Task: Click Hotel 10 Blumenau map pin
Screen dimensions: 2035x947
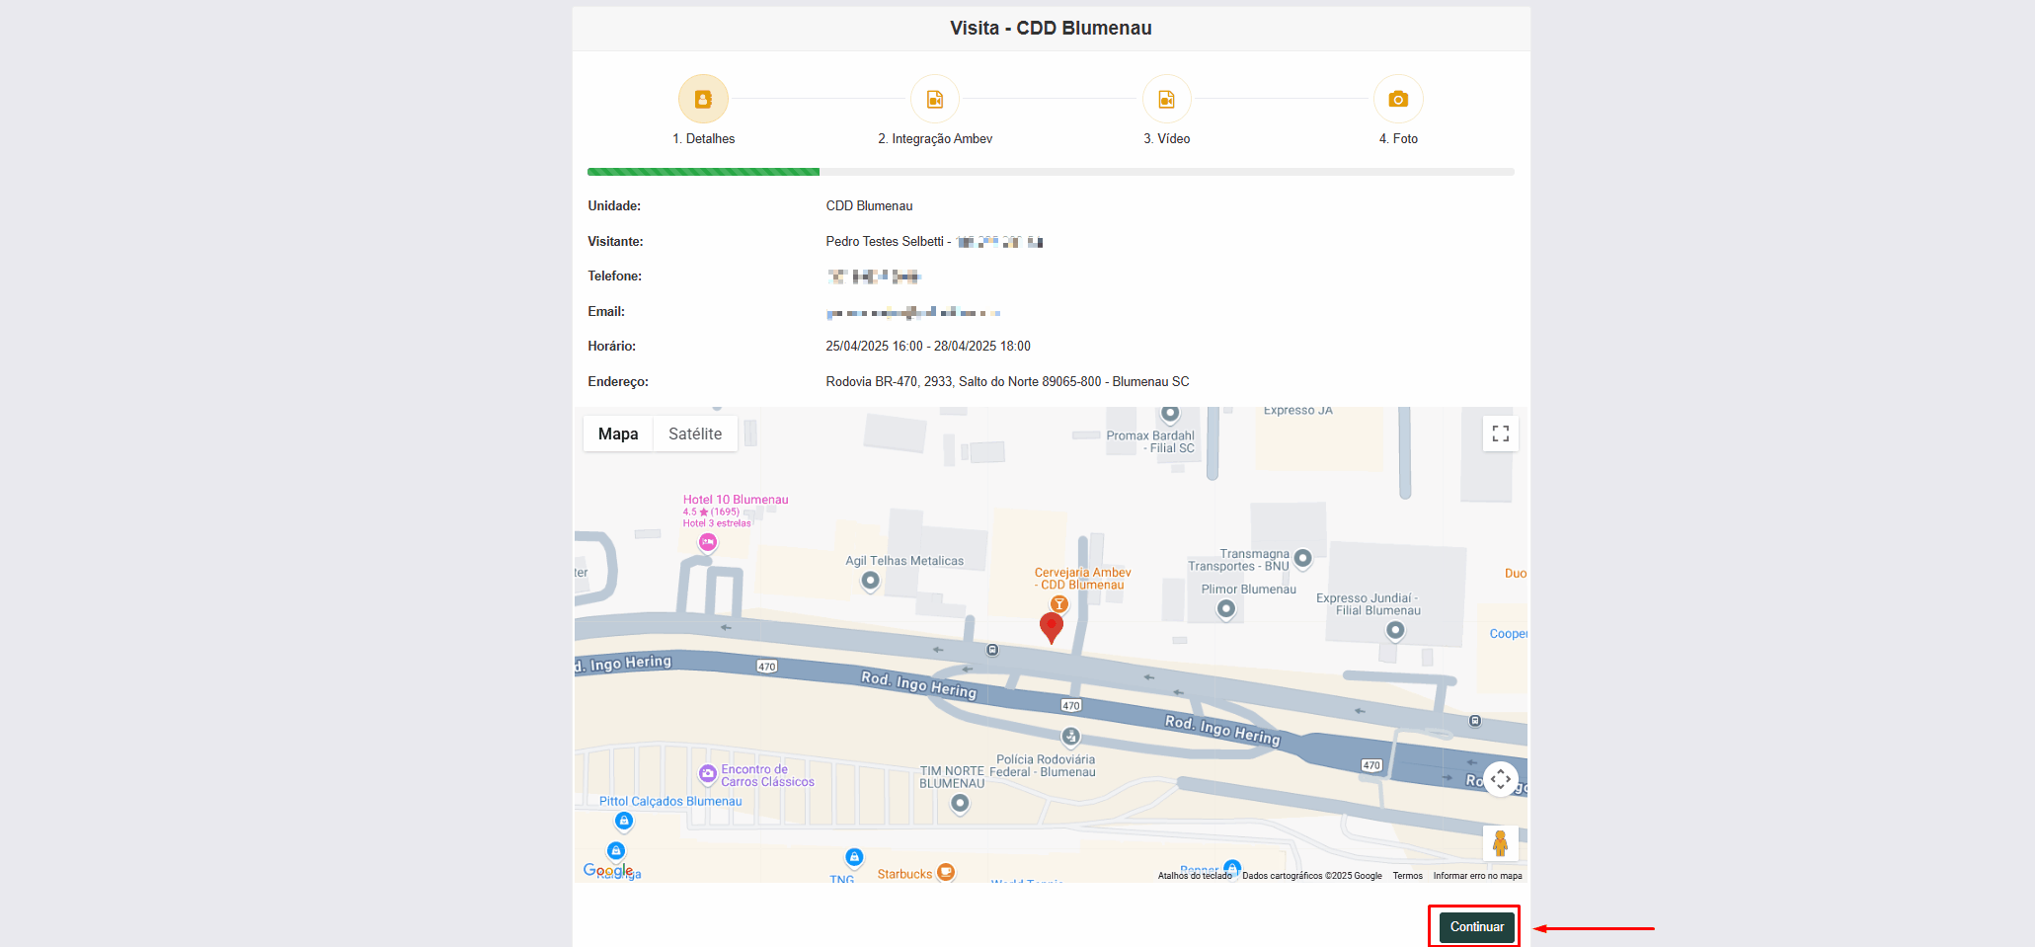Action: pos(708,542)
